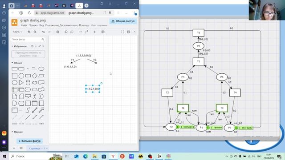This screenshot has height=160, width=285.
Task: Select the actor stick figure shape
Action: point(35,96)
